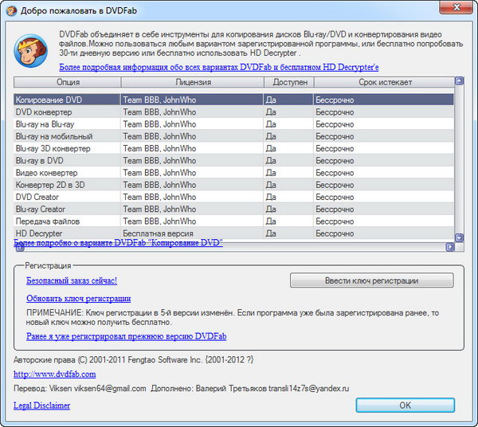Image resolution: width=478 pixels, height=427 pixels.
Task: Confirm the dialog with OK button
Action: click(x=405, y=405)
